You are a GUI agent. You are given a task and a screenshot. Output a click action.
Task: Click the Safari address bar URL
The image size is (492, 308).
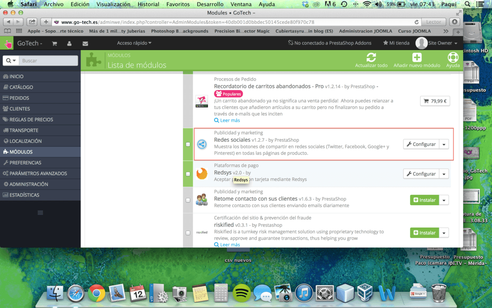(188, 22)
